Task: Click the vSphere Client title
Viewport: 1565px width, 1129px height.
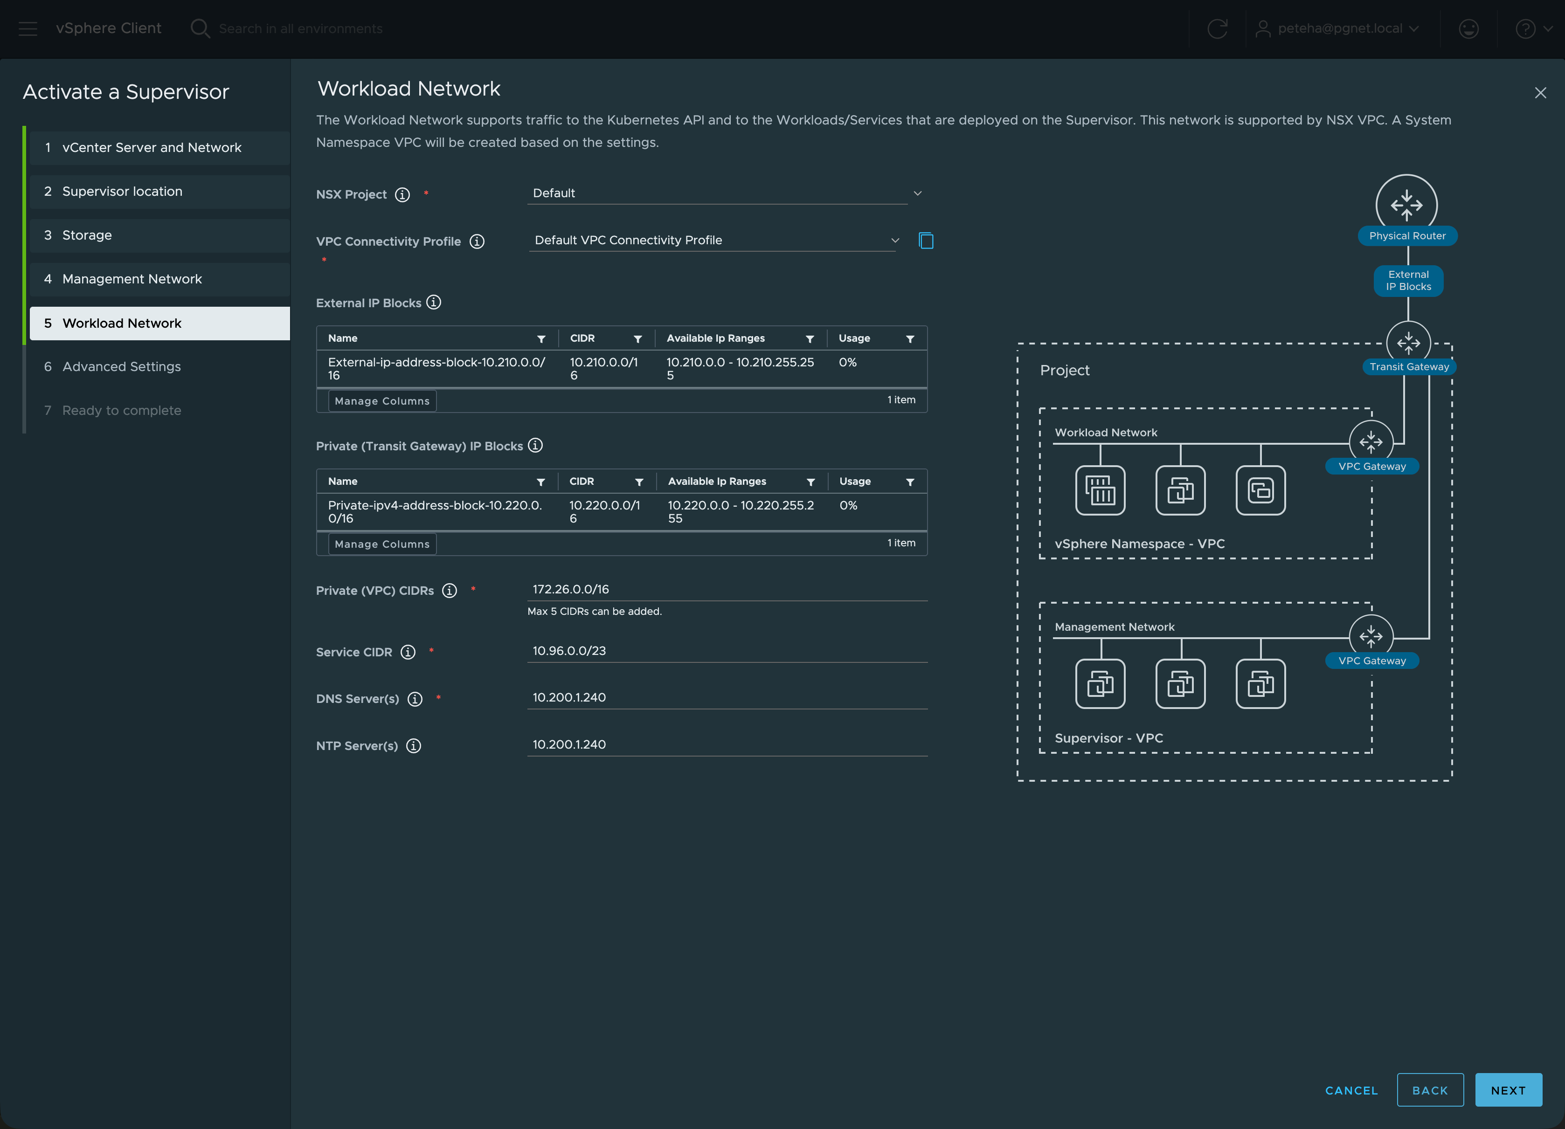Action: coord(108,28)
